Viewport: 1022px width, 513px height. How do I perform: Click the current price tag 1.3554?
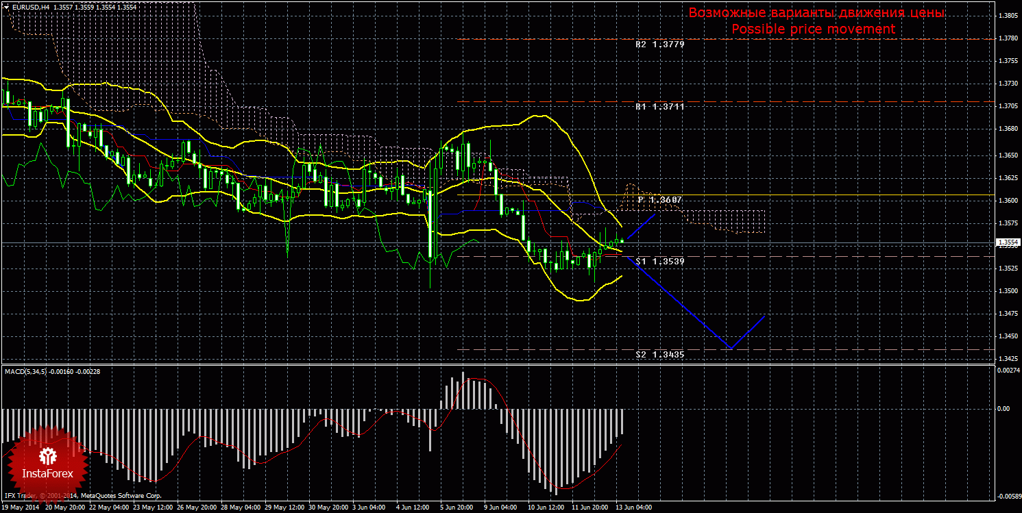tap(1006, 242)
